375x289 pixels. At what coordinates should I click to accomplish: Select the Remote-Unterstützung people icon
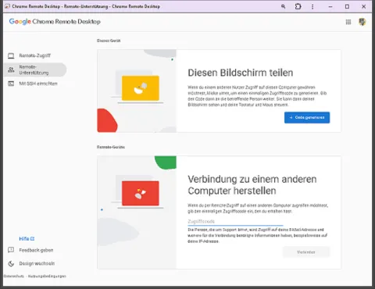[11, 70]
